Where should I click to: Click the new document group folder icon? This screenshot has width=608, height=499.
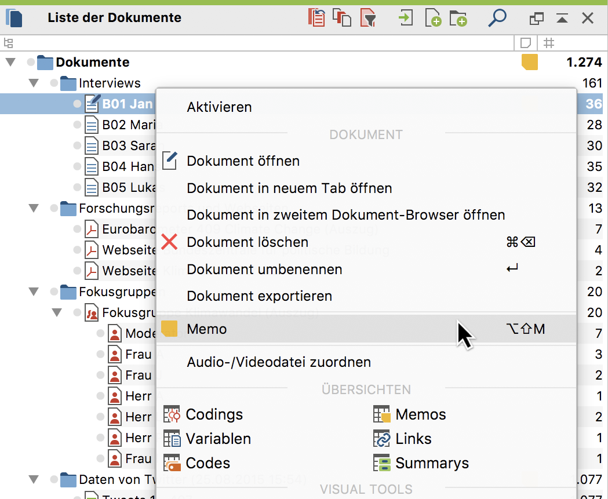coord(458,18)
